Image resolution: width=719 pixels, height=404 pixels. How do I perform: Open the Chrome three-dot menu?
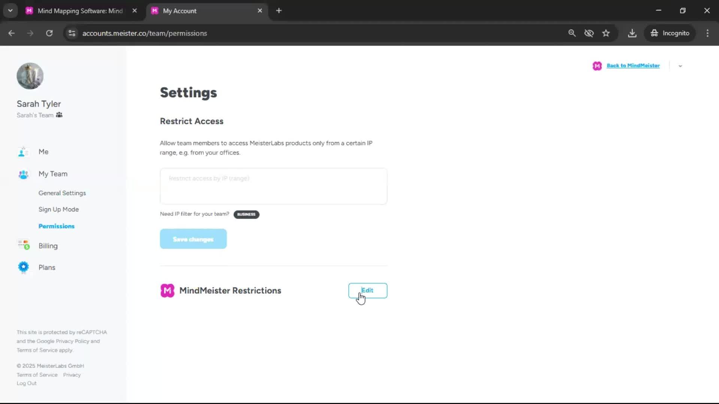point(707,33)
